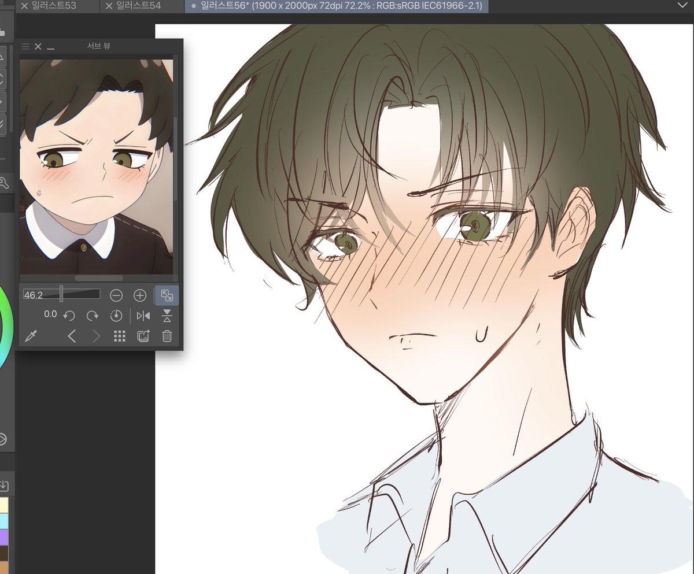
Task: Close the 일러스트54 tab
Action: click(109, 6)
